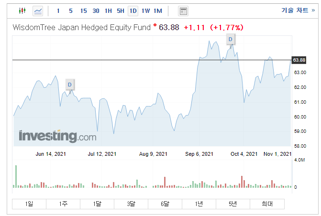Click the Jul 12, 2021 axis date

pyautogui.click(x=102, y=154)
